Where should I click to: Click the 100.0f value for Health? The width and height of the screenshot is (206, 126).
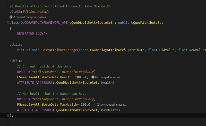pyautogui.click(x=81, y=77)
